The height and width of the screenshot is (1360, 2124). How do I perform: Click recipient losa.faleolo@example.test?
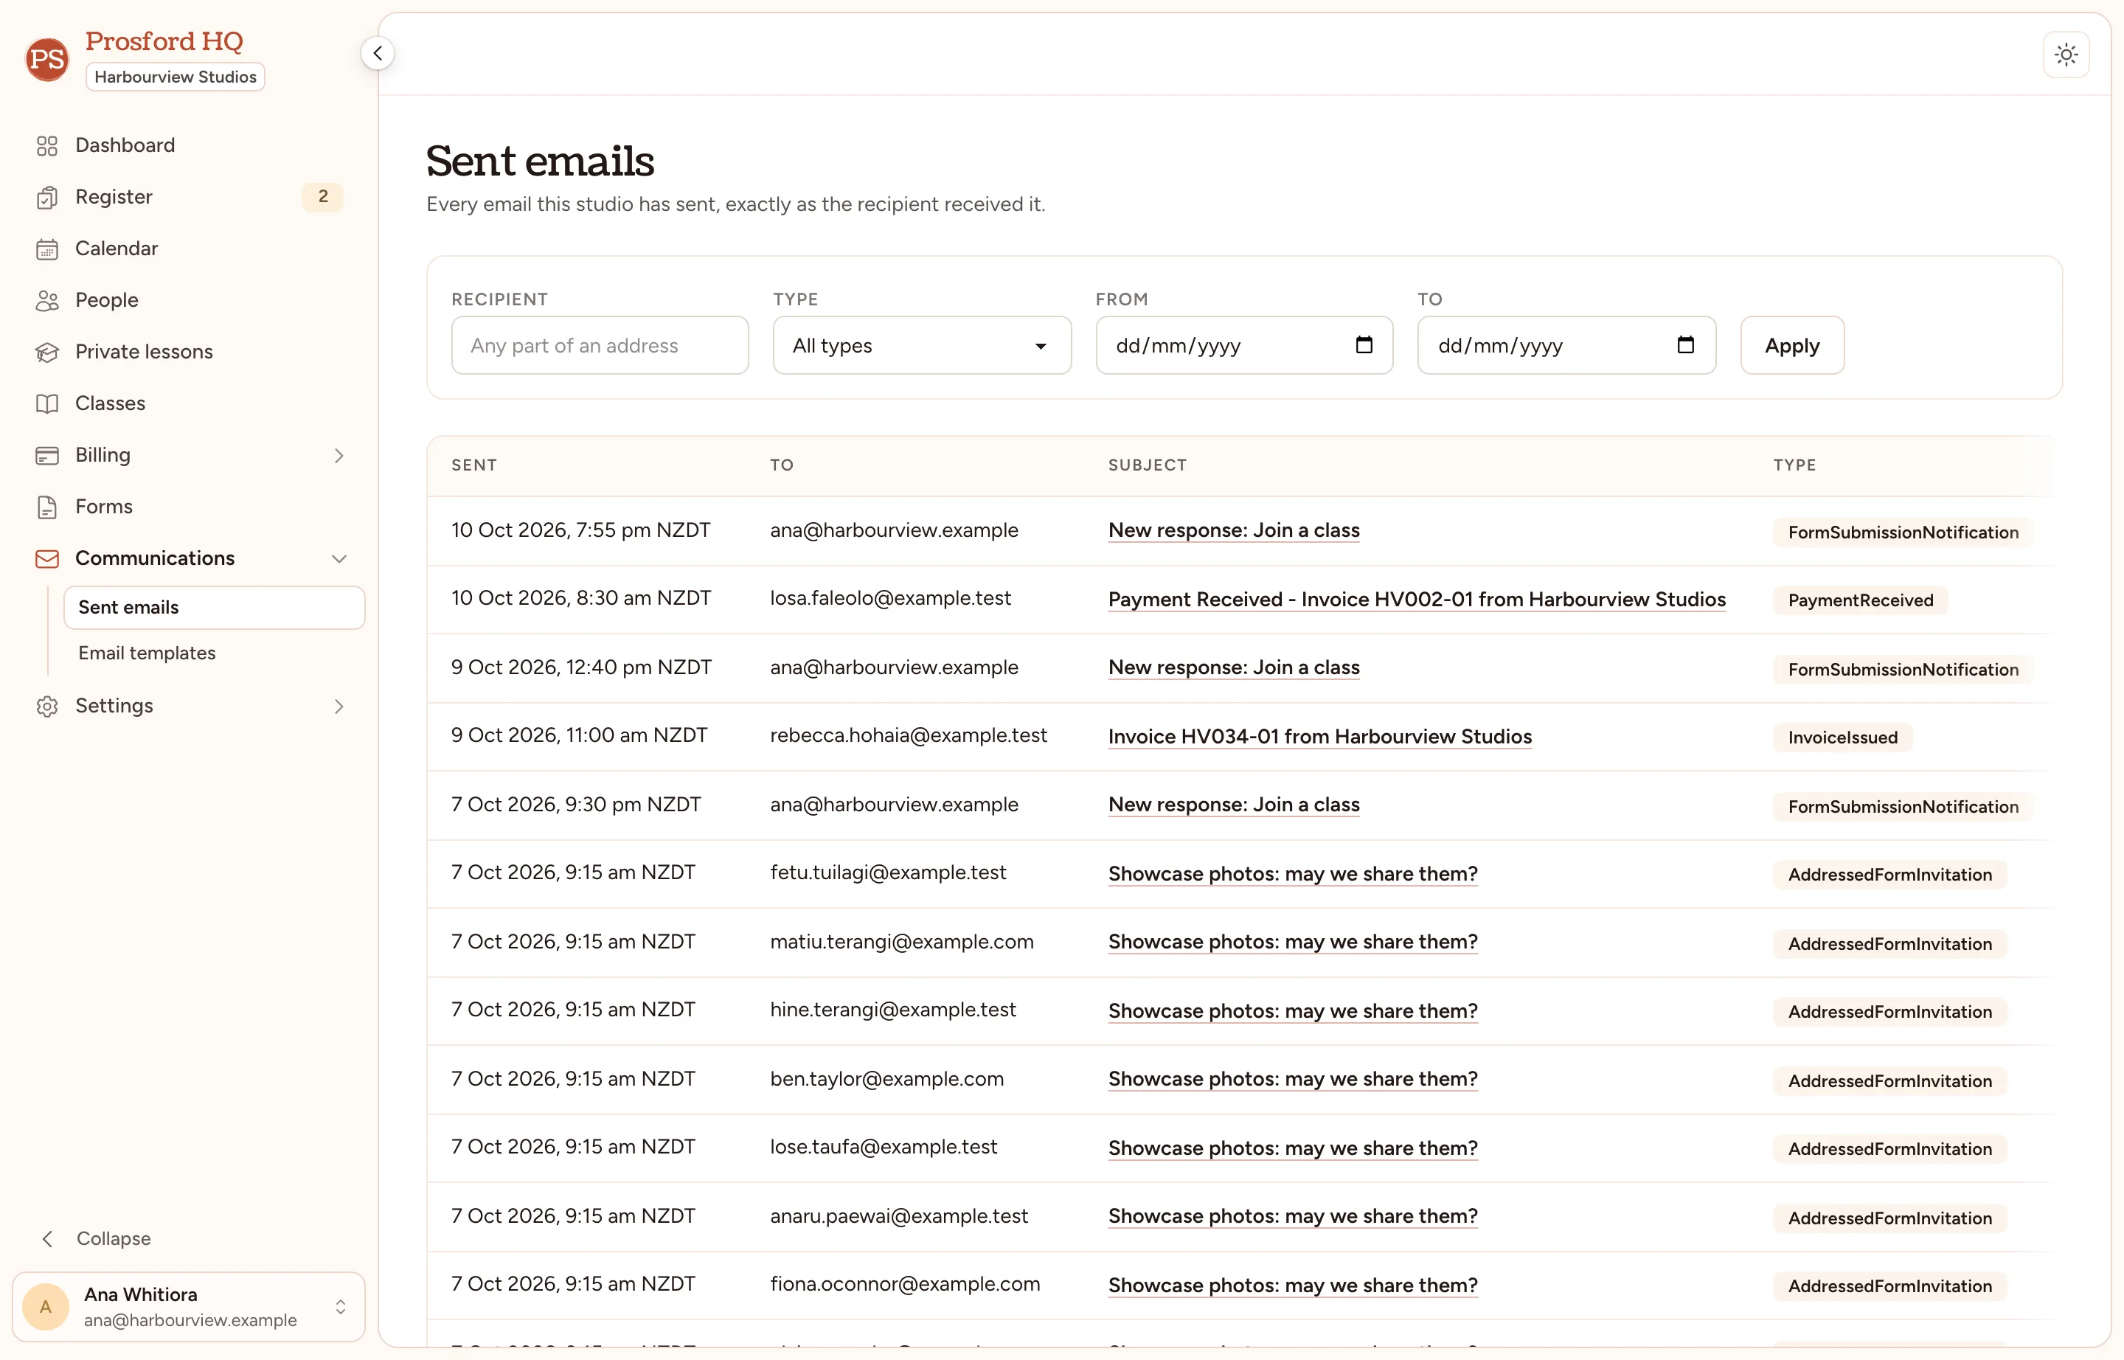[890, 599]
